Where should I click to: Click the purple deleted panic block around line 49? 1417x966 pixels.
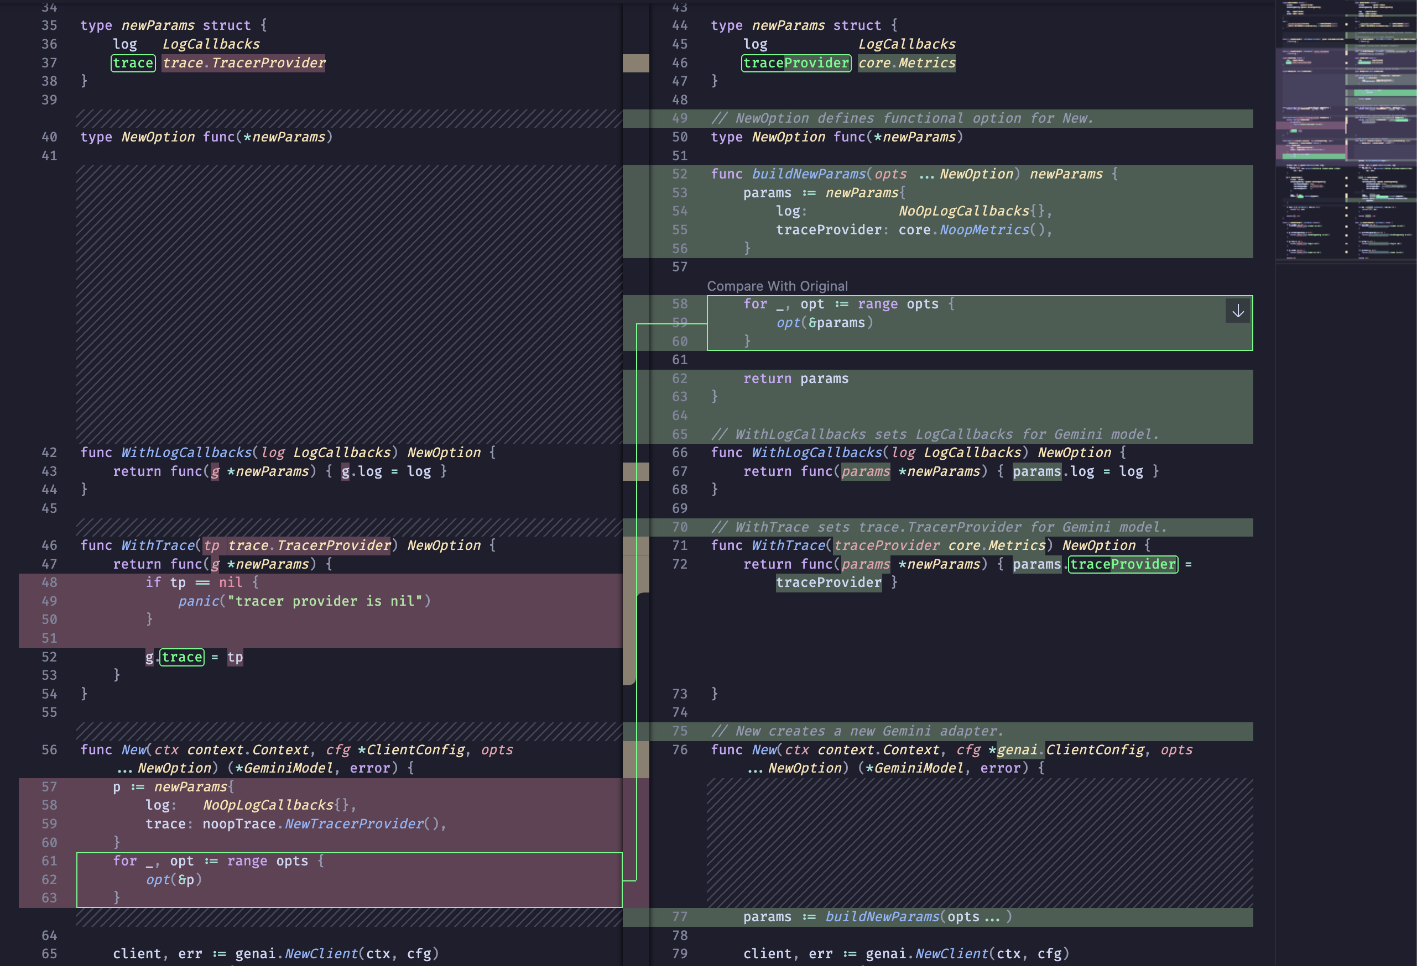click(305, 601)
